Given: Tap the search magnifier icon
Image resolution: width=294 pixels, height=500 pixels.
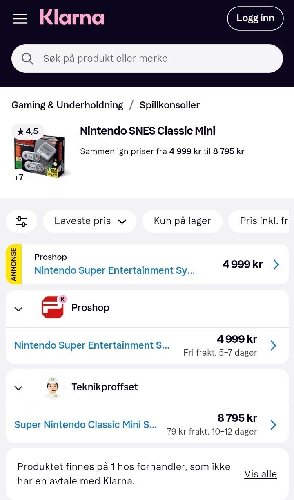Looking at the screenshot, I should click(x=27, y=59).
